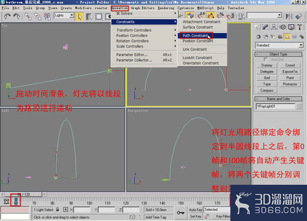The height and width of the screenshot is (221, 307).
Task: Expand the Rotation Controllers submenu
Action: (144, 41)
